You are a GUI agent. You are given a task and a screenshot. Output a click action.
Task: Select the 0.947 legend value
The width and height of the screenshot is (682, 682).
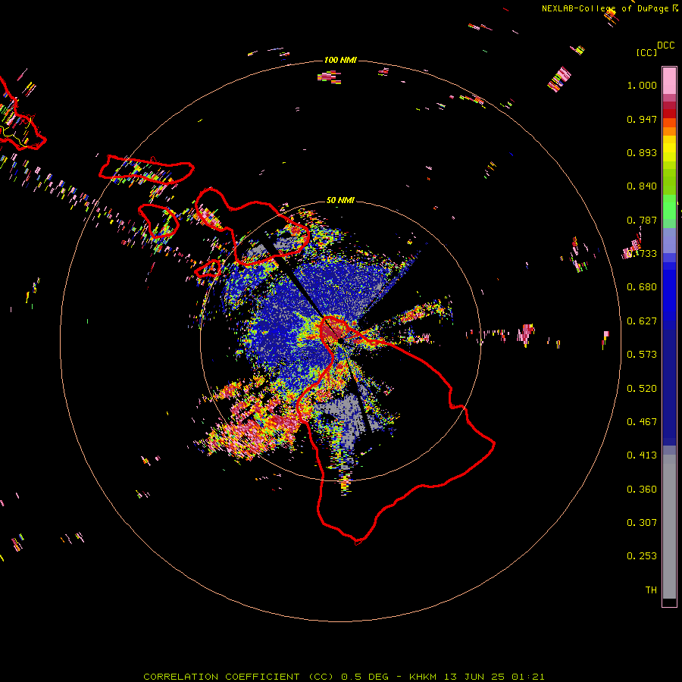tap(642, 119)
